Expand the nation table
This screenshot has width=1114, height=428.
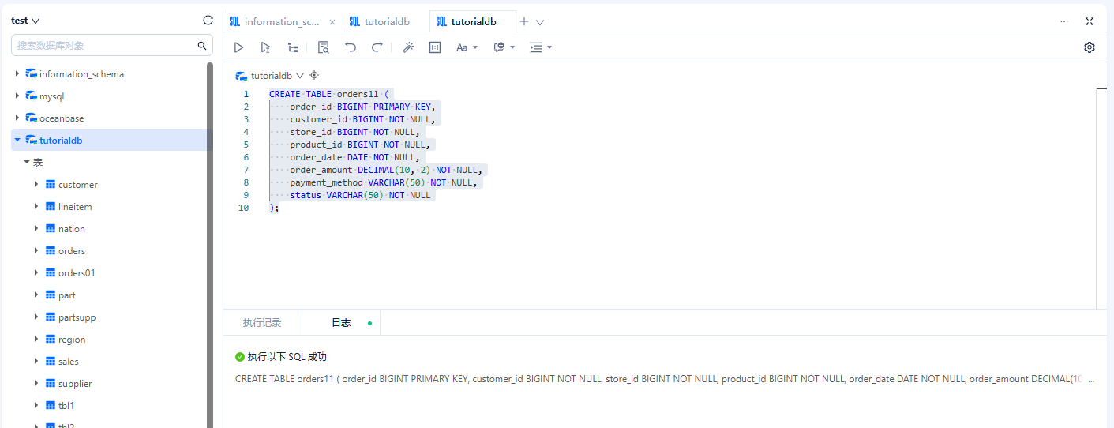click(x=36, y=228)
